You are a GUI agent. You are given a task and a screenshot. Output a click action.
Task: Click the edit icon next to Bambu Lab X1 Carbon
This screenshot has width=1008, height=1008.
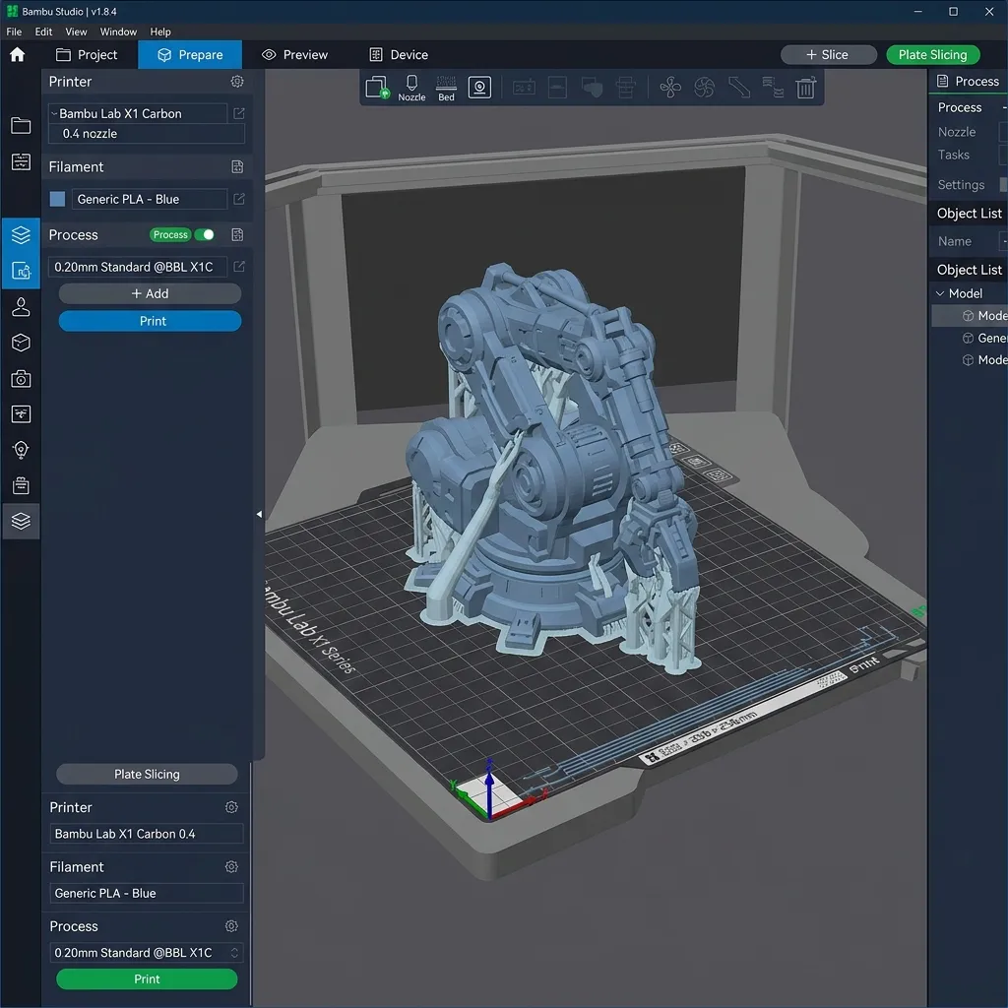tap(238, 114)
